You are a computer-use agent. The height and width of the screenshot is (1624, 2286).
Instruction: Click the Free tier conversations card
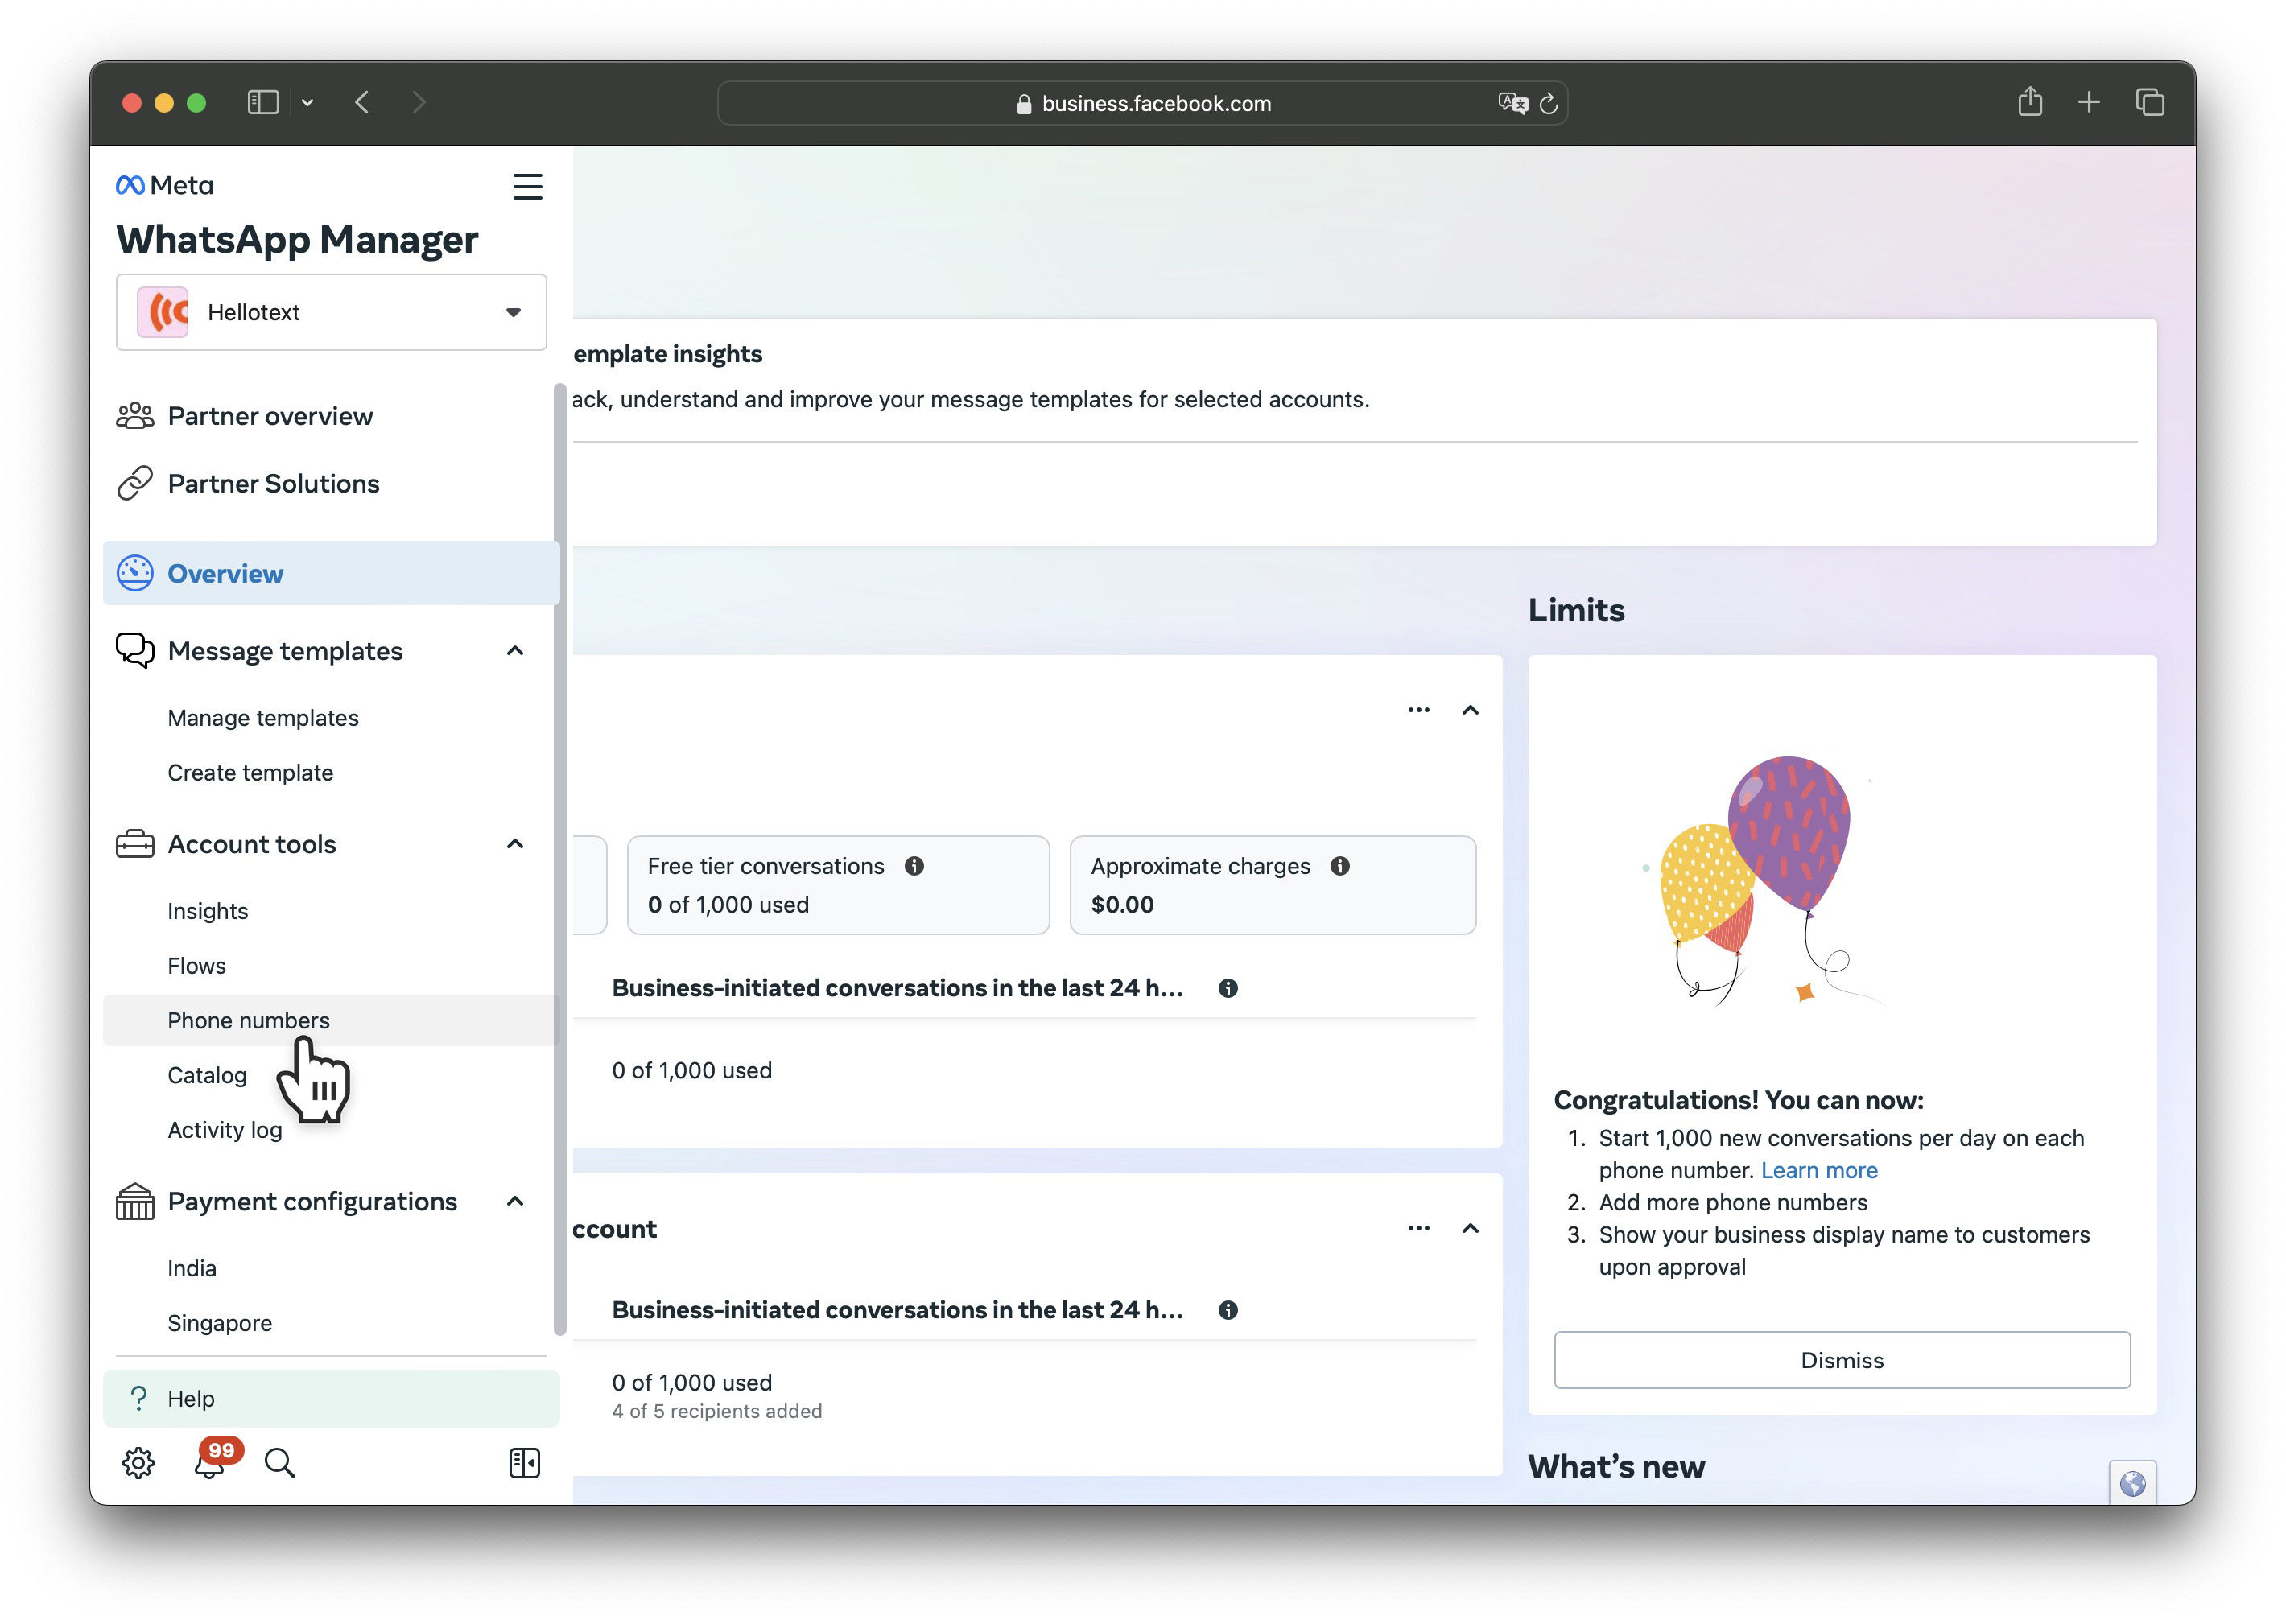point(838,885)
